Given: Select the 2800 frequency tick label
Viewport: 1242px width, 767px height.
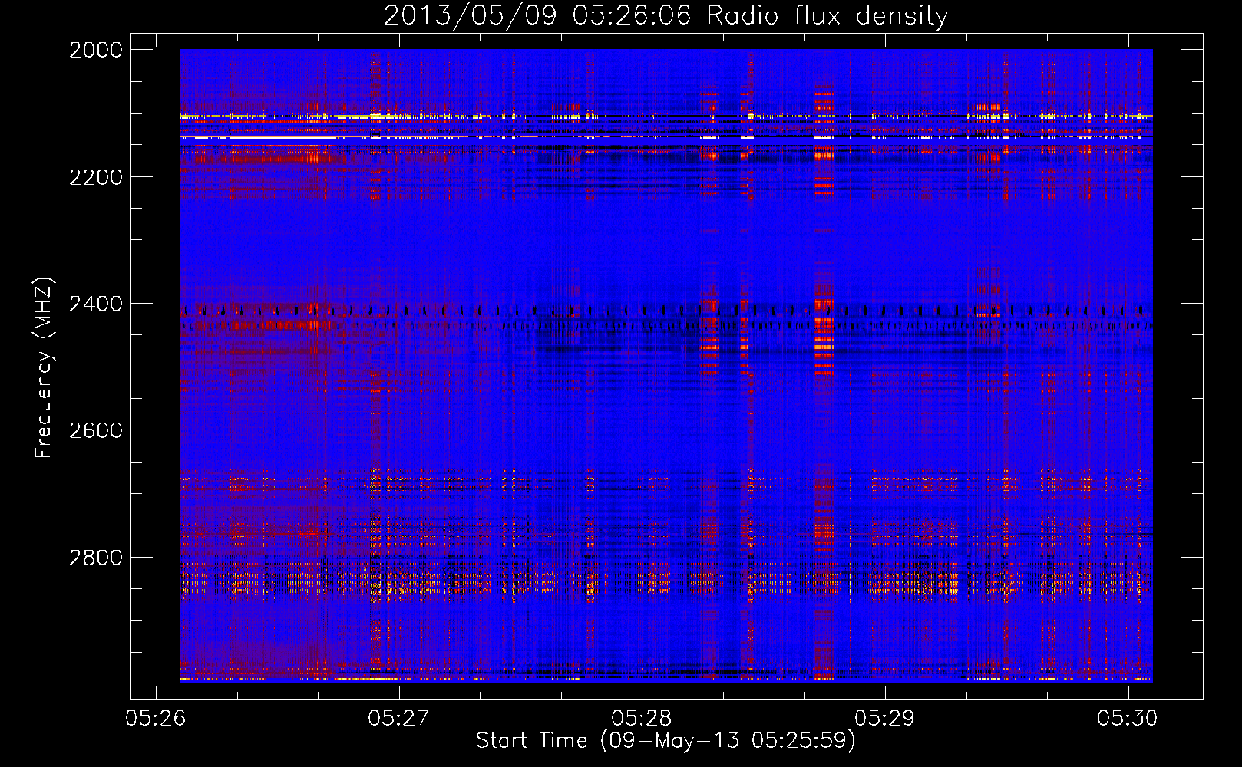Looking at the screenshot, I should pyautogui.click(x=96, y=558).
